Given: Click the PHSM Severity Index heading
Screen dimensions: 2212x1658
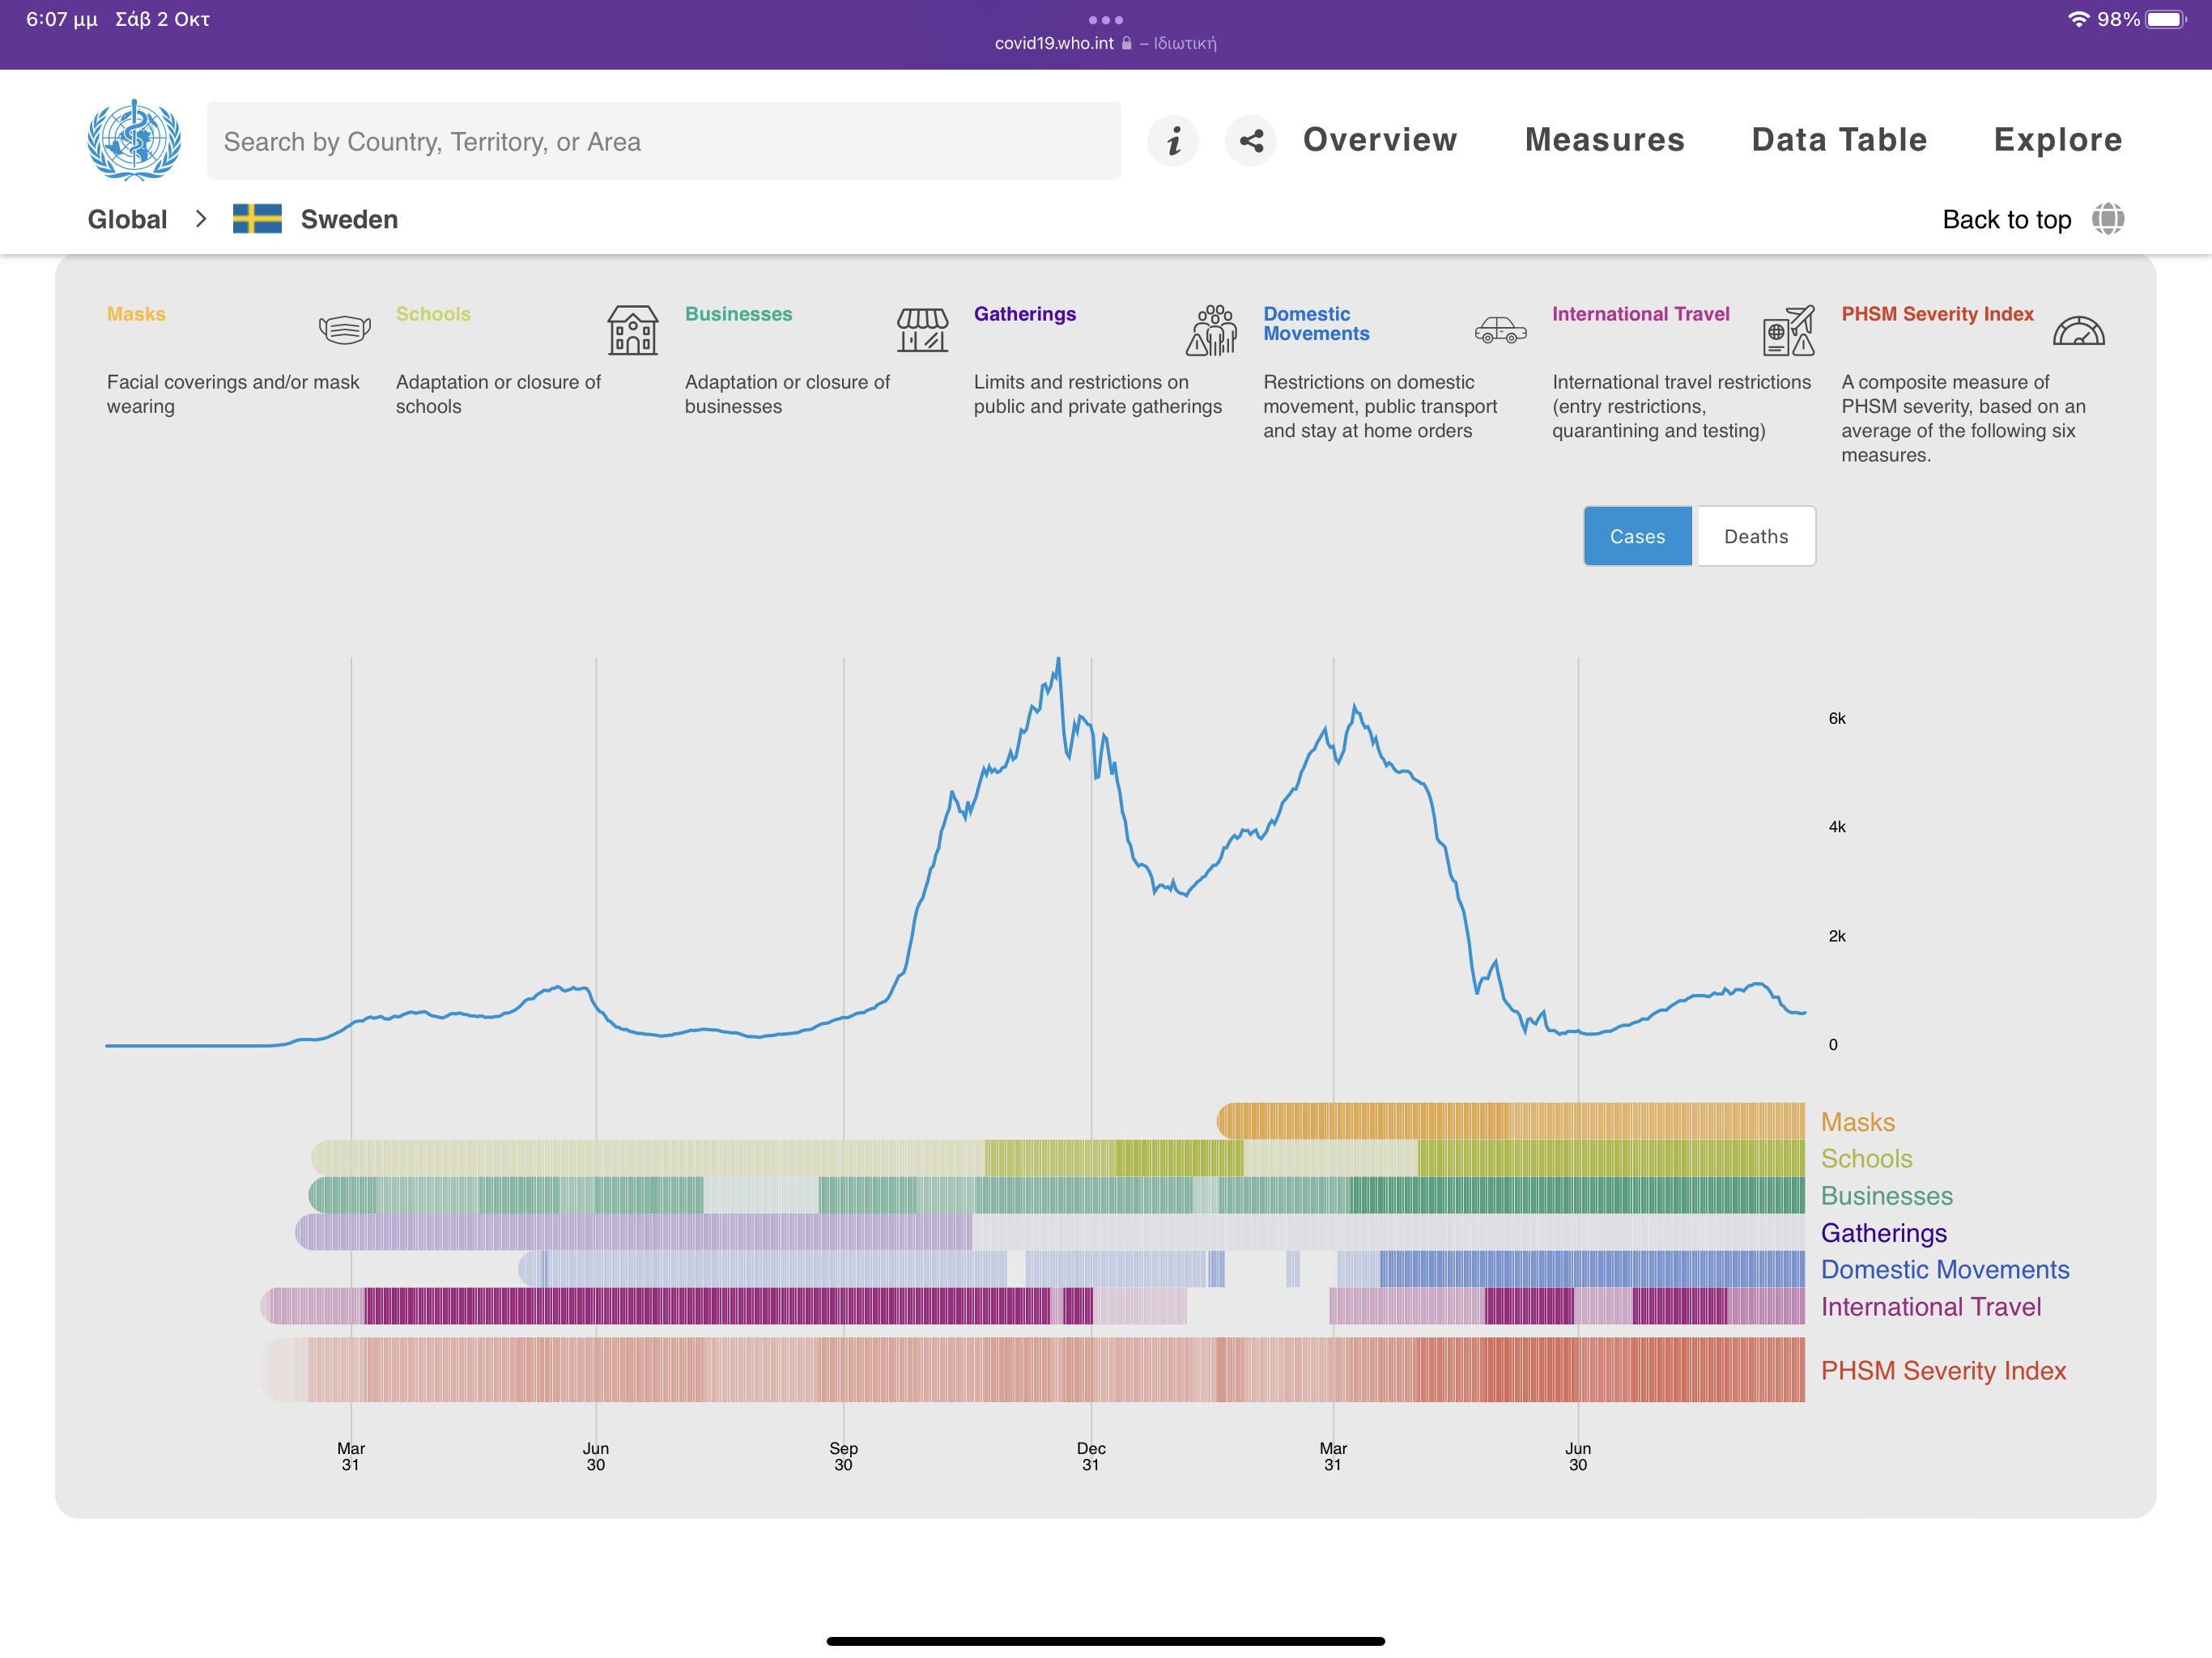Looking at the screenshot, I should tap(1937, 314).
